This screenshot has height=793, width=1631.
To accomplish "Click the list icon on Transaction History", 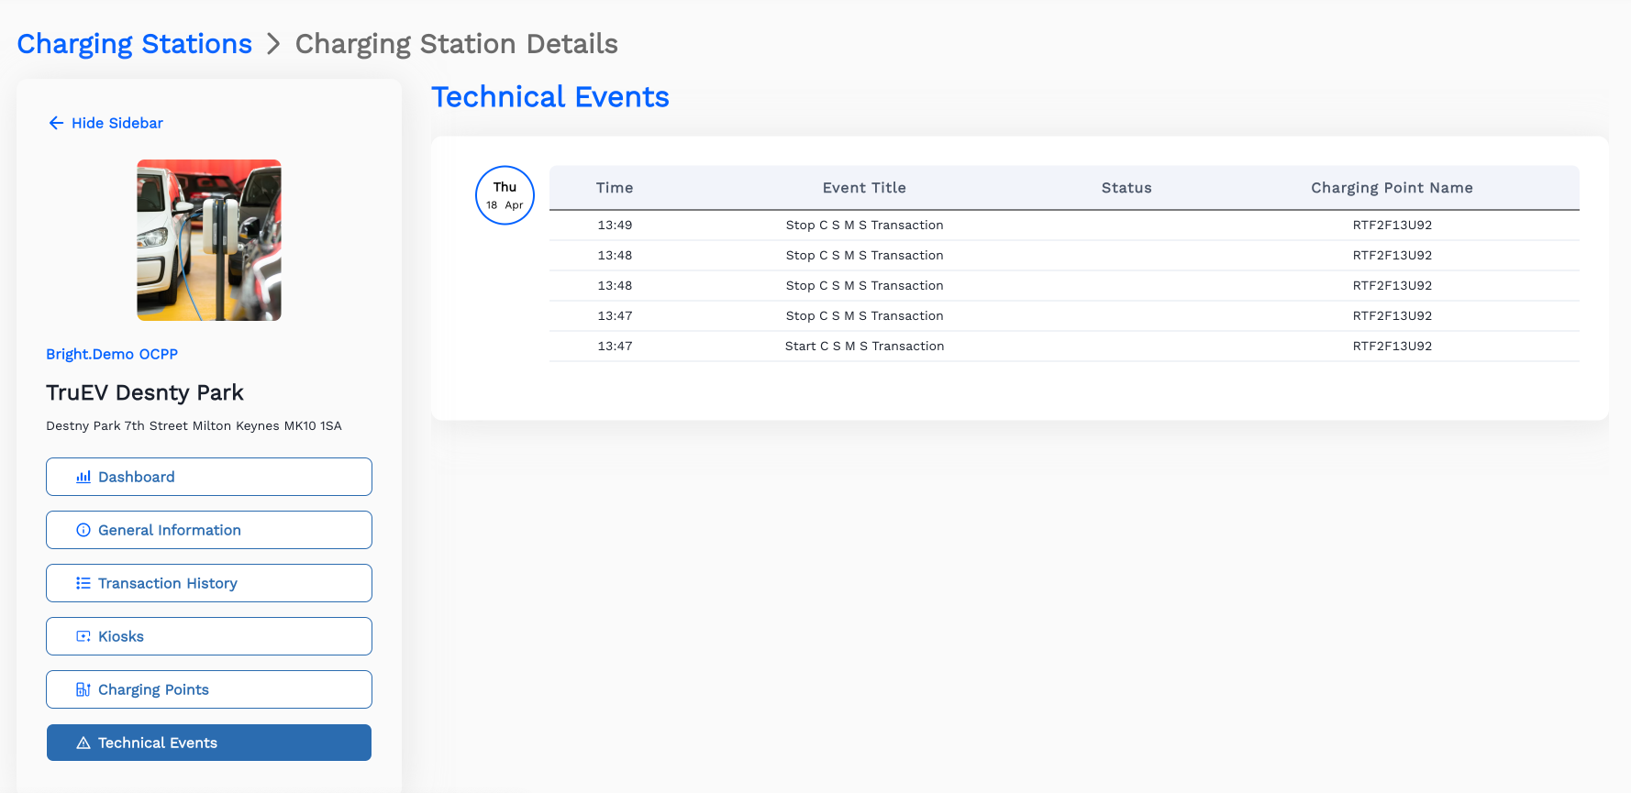I will pos(83,583).
